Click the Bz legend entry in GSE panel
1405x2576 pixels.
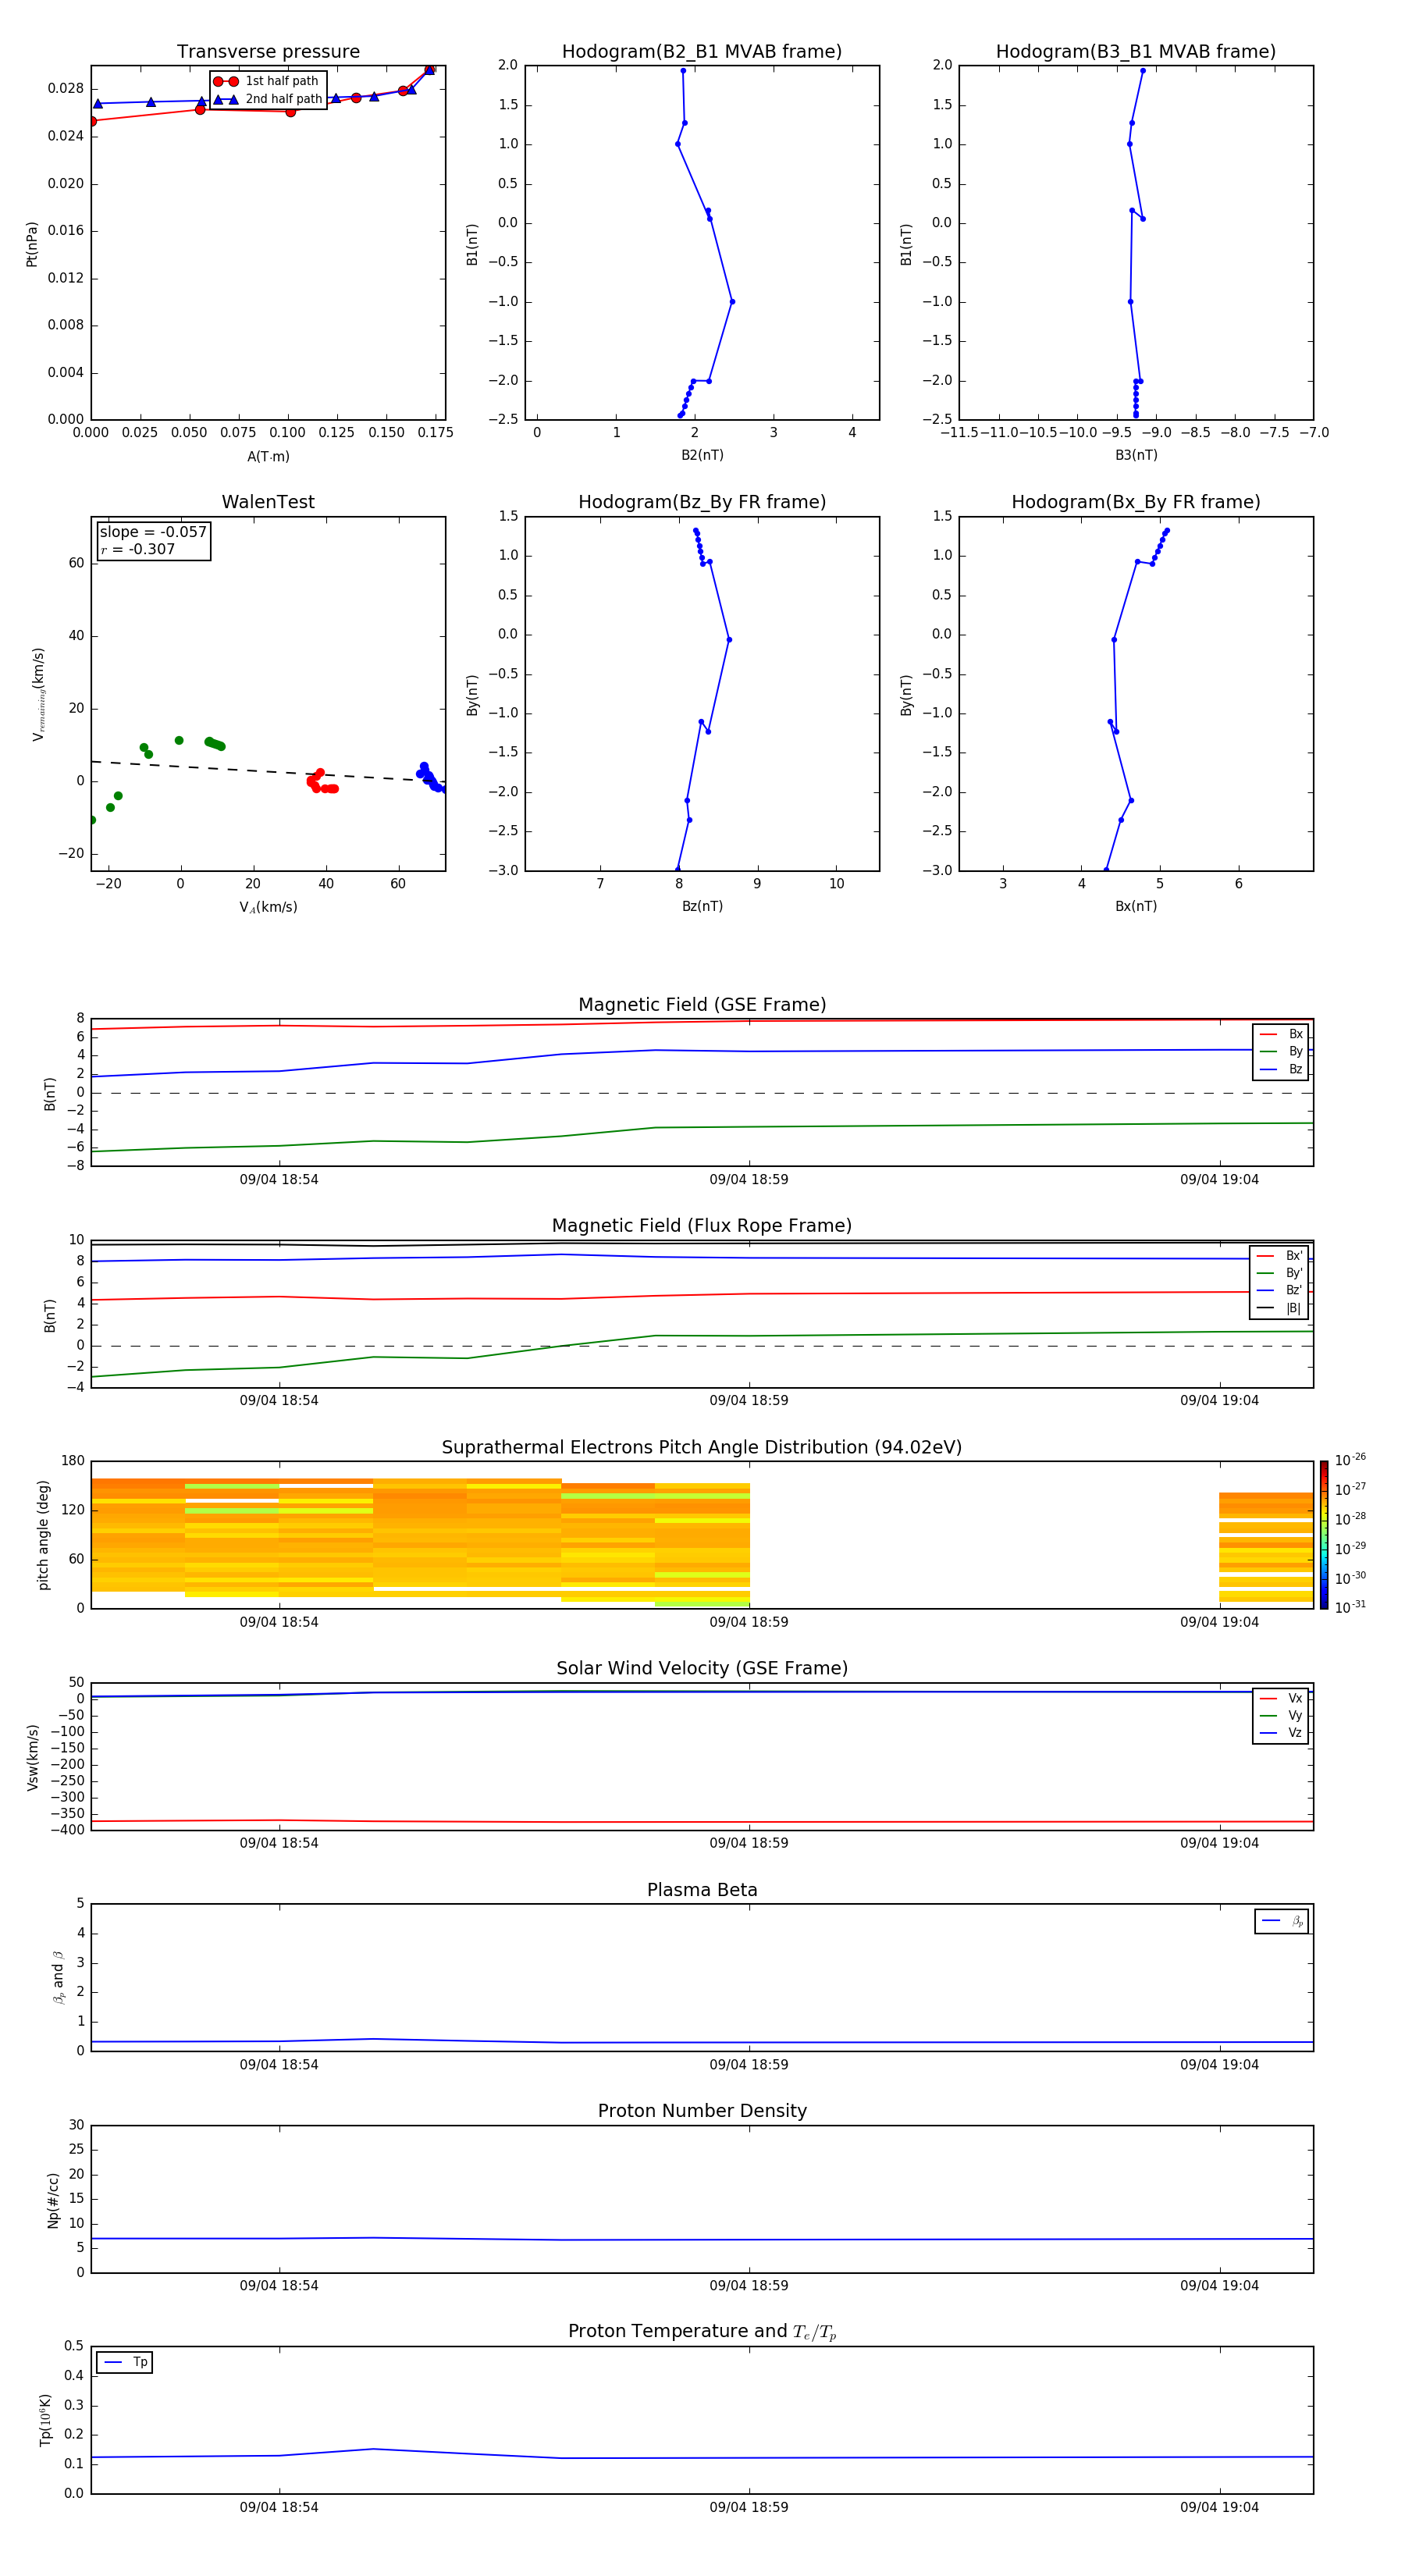pyautogui.click(x=1281, y=1069)
